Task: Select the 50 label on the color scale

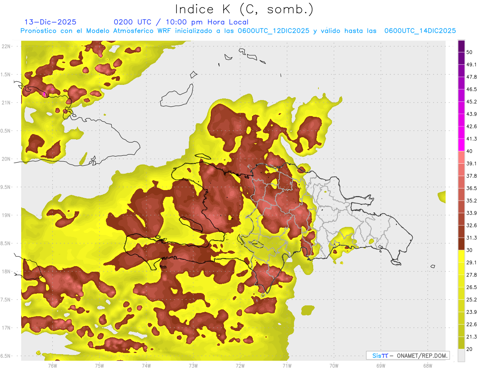Action: [x=469, y=52]
